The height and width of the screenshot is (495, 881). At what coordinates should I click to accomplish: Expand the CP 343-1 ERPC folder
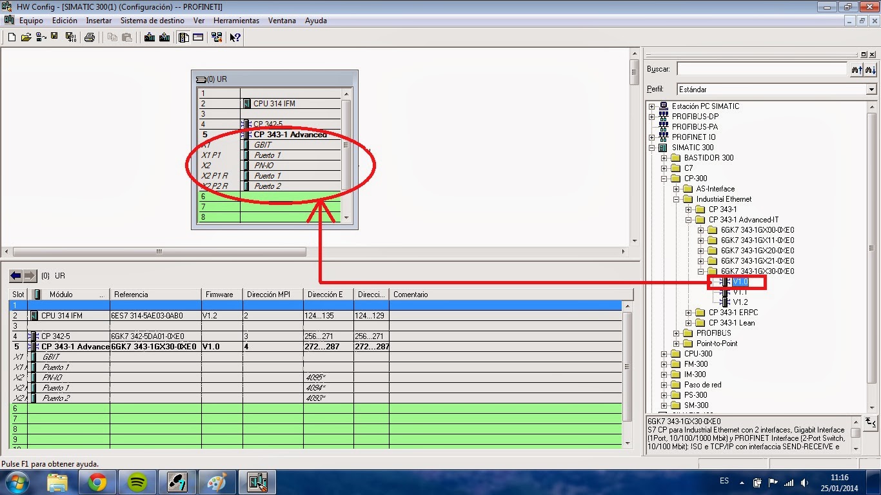click(x=689, y=313)
